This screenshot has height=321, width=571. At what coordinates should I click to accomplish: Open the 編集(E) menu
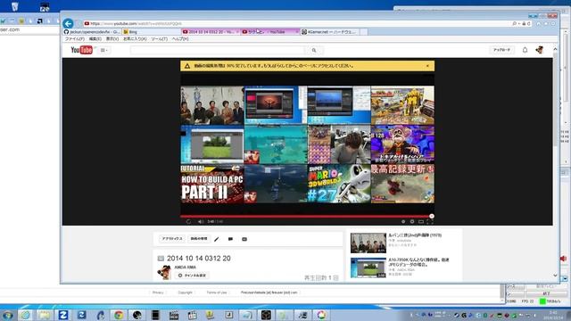click(95, 39)
